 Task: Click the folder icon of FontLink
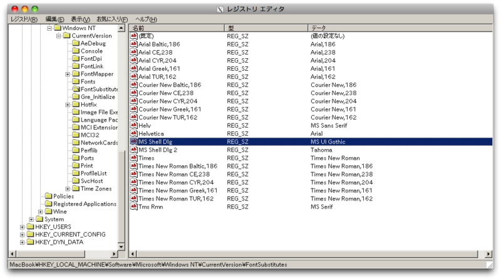pyautogui.click(x=76, y=66)
